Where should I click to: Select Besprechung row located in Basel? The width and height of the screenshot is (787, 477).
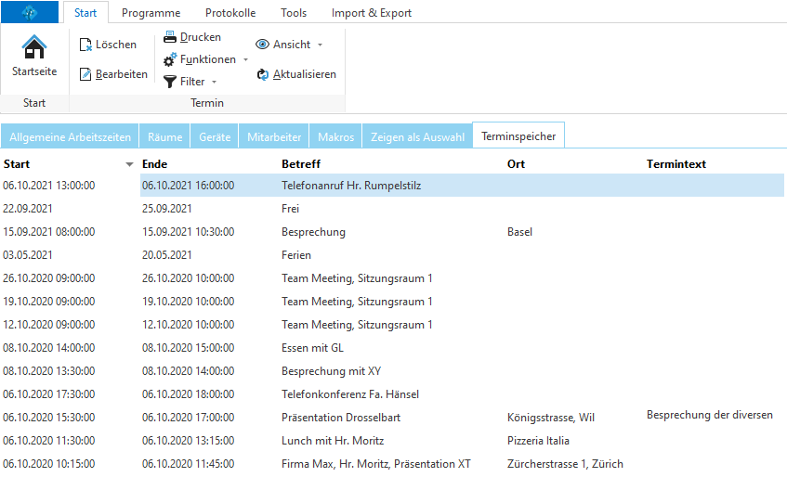[392, 232]
